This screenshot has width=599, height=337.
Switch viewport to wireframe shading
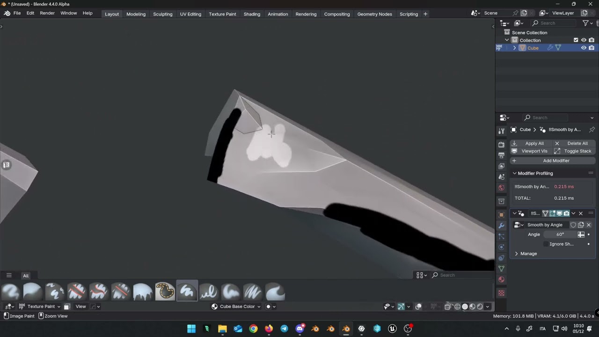click(x=457, y=307)
